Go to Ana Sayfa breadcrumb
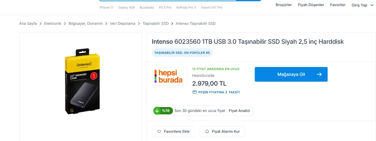 28,24
